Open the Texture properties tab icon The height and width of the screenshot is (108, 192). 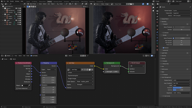[157, 50]
